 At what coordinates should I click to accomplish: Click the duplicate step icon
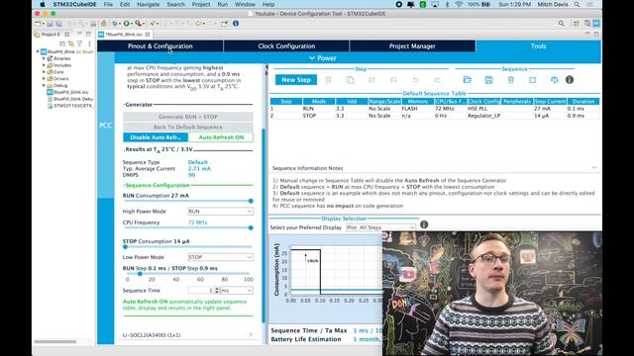click(x=350, y=80)
